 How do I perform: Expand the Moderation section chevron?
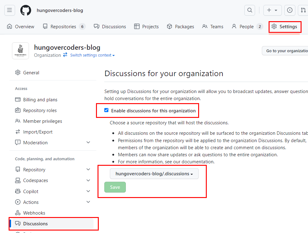(88, 142)
